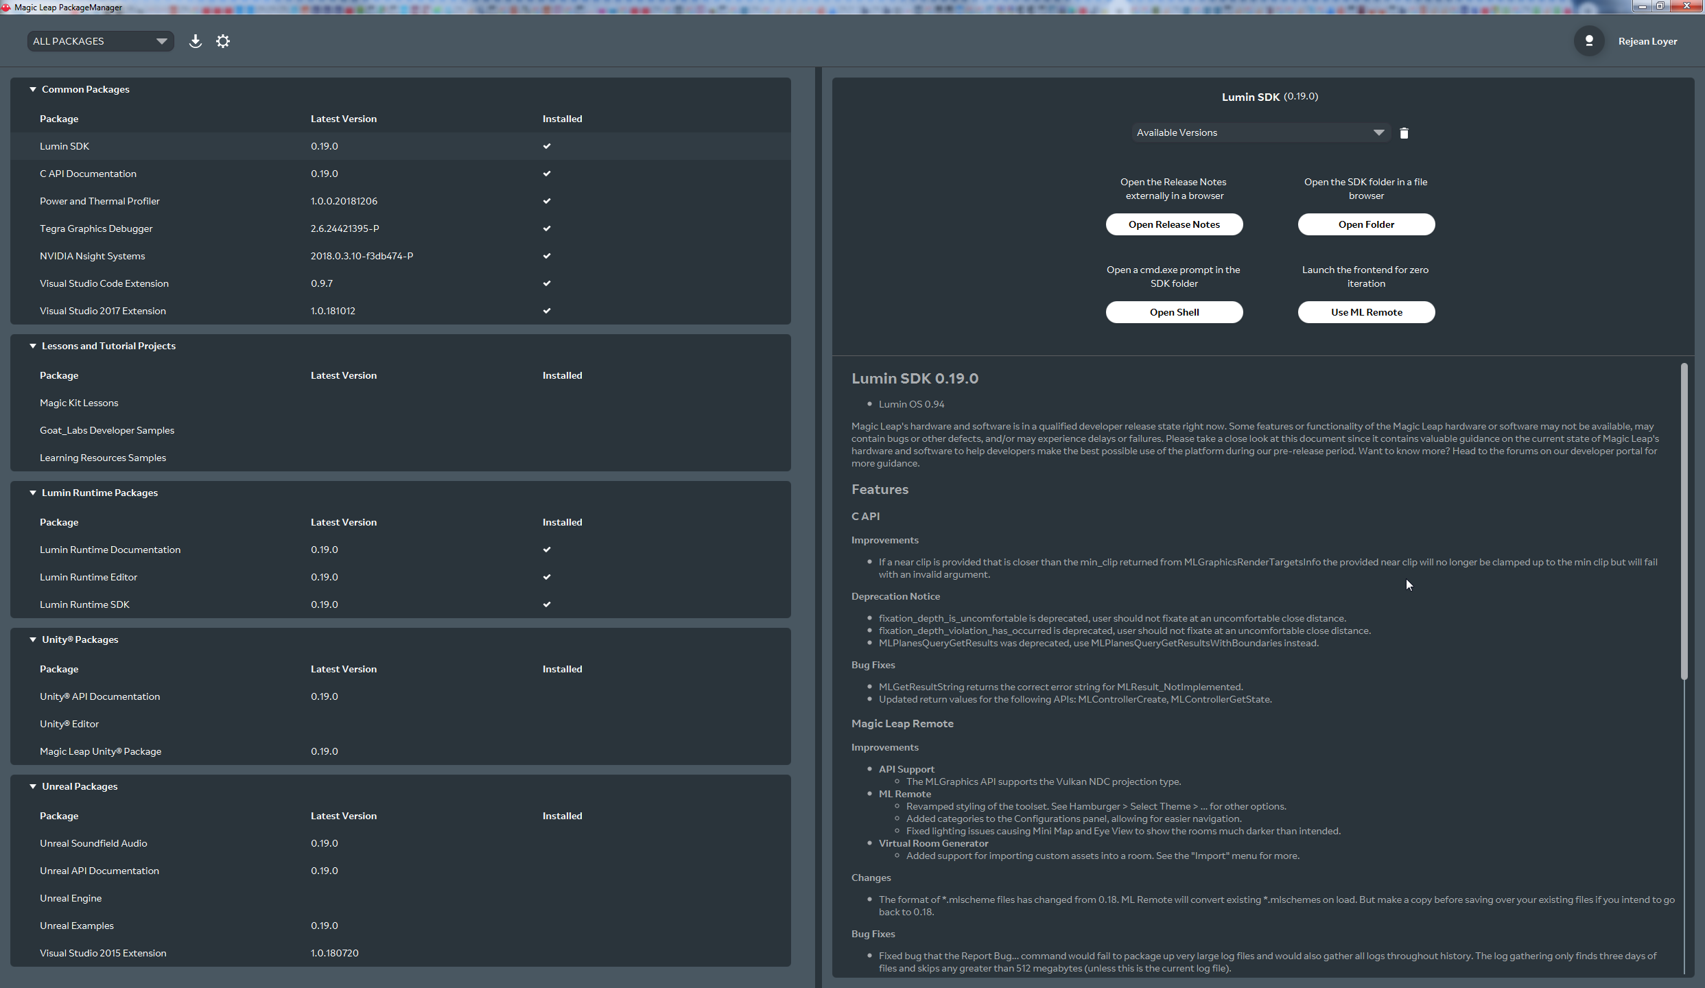Click the Tegra Graphics Debugger installed checkmark
1705x988 pixels.
click(x=547, y=228)
